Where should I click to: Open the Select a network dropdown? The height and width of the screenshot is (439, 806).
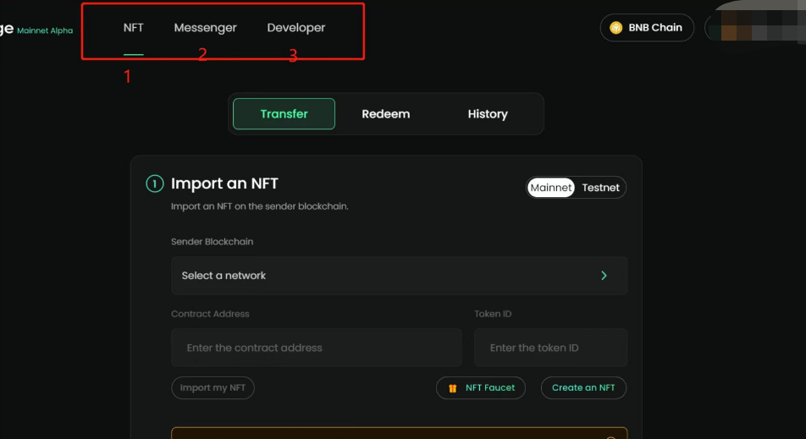coord(399,276)
